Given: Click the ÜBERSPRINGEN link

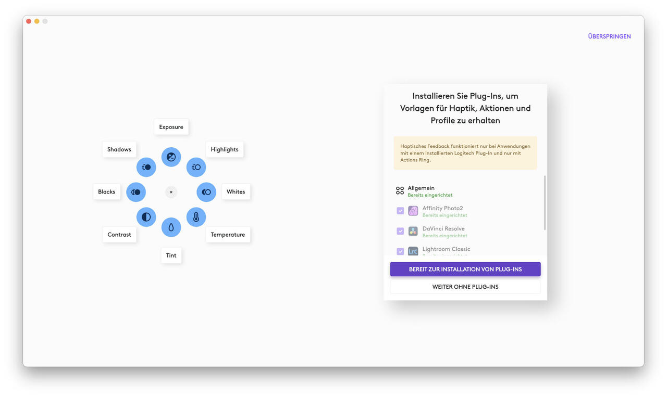Looking at the screenshot, I should pyautogui.click(x=609, y=36).
